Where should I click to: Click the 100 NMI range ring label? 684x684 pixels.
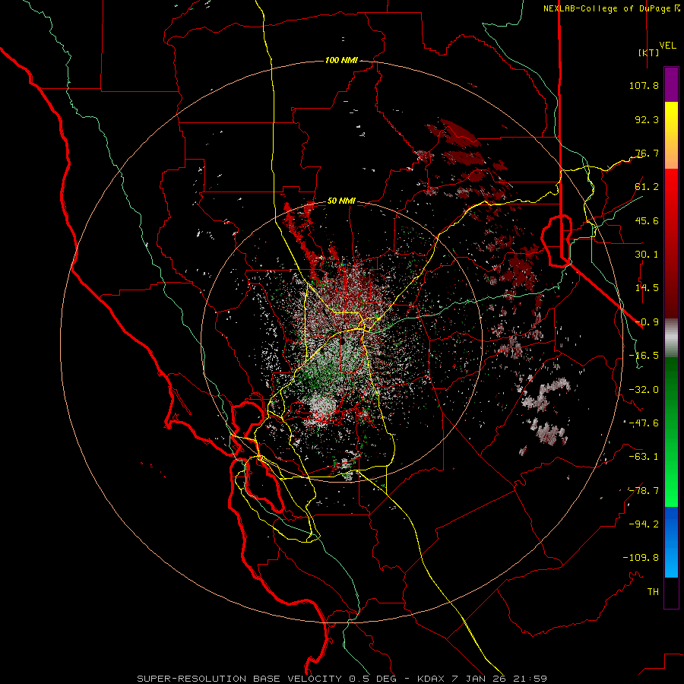tap(341, 60)
